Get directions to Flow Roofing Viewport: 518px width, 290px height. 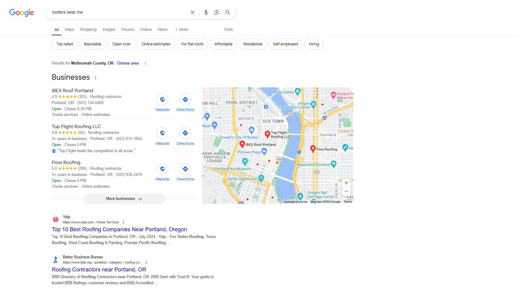[x=185, y=169]
